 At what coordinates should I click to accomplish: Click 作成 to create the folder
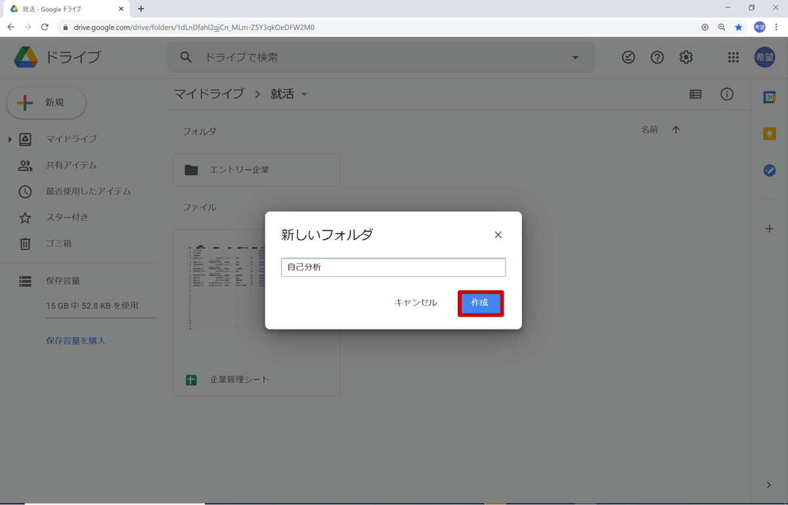(x=481, y=302)
